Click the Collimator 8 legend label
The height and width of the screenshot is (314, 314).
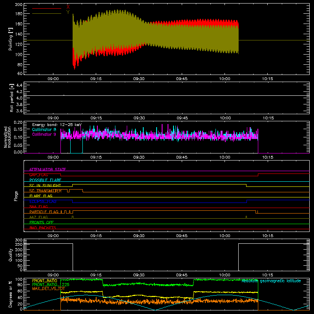pyautogui.click(x=44, y=130)
